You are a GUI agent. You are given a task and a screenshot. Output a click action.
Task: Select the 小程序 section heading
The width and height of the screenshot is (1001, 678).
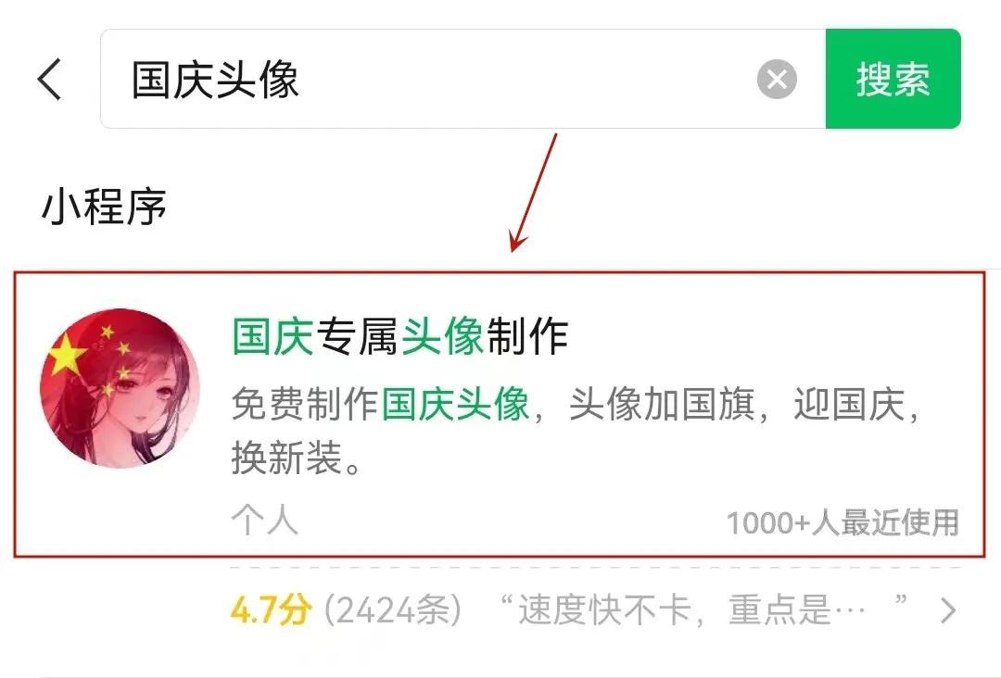(x=104, y=207)
